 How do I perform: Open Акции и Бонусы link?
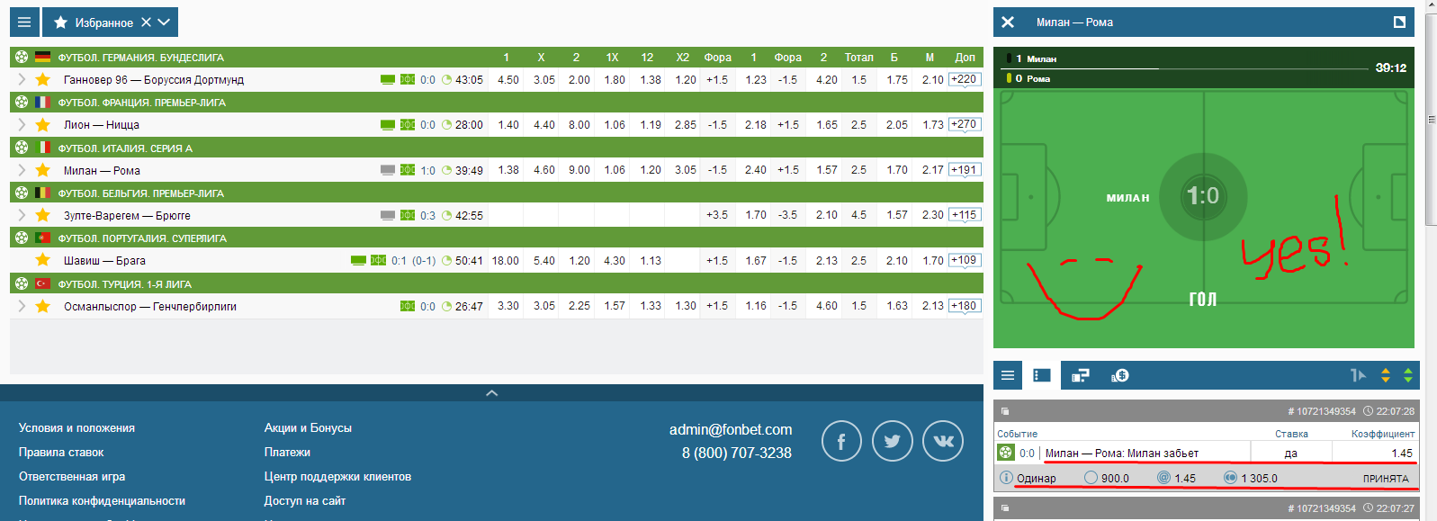point(308,427)
